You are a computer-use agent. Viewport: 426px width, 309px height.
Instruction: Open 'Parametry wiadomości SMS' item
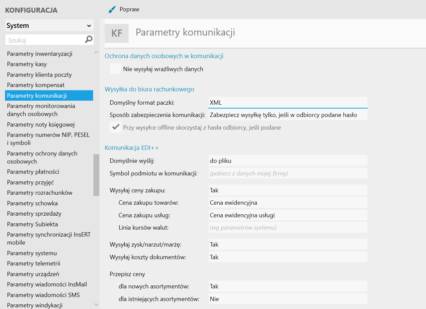pyautogui.click(x=44, y=295)
